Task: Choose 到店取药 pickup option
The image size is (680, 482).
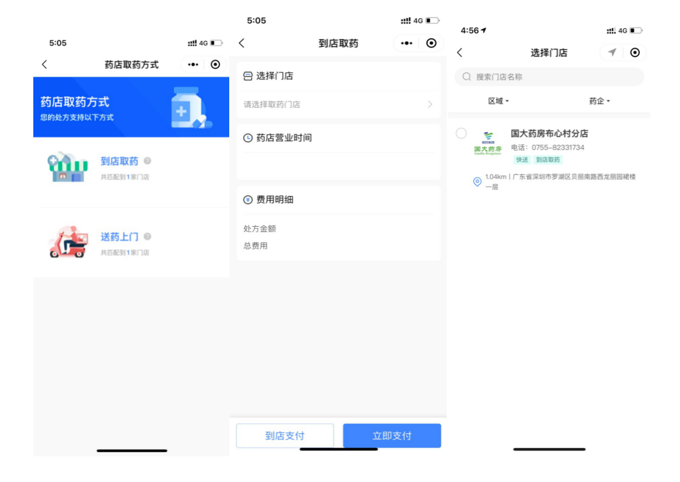Action: point(119,161)
